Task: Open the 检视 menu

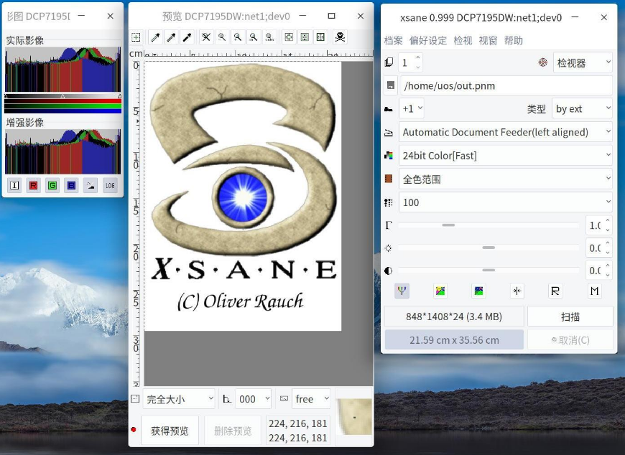Action: coord(463,41)
